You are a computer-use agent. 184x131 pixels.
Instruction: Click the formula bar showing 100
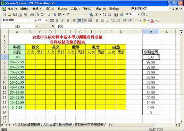118,26
